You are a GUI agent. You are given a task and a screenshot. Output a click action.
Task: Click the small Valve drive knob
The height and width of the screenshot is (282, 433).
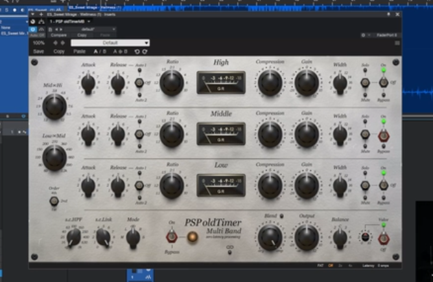coord(365,237)
